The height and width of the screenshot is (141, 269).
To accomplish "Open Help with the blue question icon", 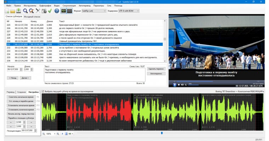I will pos(57,11).
